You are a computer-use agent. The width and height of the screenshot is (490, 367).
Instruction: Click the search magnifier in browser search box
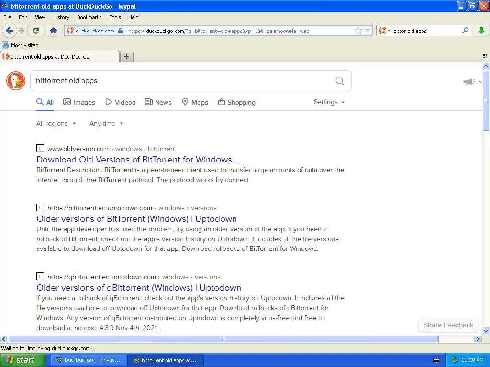point(465,31)
